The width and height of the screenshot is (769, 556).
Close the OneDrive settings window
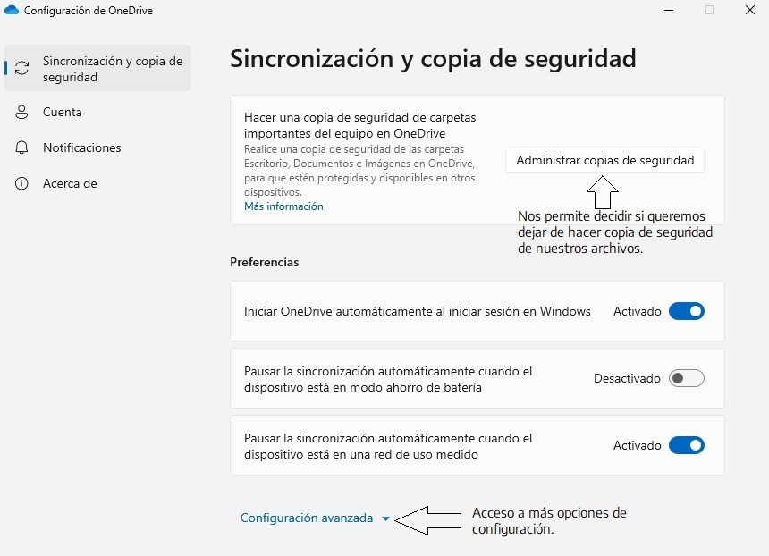[750, 10]
